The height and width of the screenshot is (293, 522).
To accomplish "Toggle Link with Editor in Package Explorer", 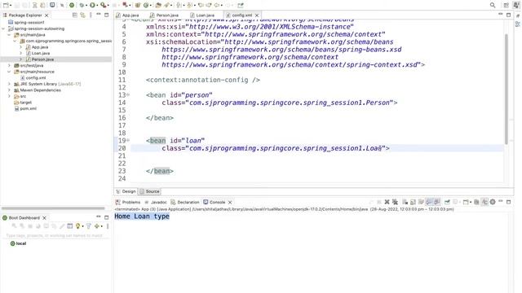I will [x=82, y=15].
